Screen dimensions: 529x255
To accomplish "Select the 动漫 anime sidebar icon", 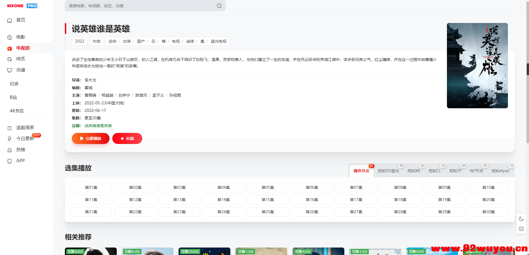I will [9, 70].
